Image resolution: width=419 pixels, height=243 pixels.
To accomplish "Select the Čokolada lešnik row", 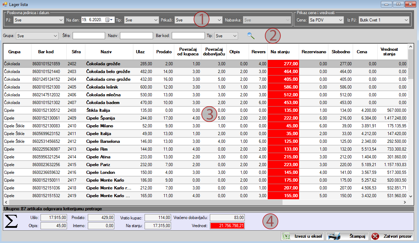I will (x=206, y=87).
